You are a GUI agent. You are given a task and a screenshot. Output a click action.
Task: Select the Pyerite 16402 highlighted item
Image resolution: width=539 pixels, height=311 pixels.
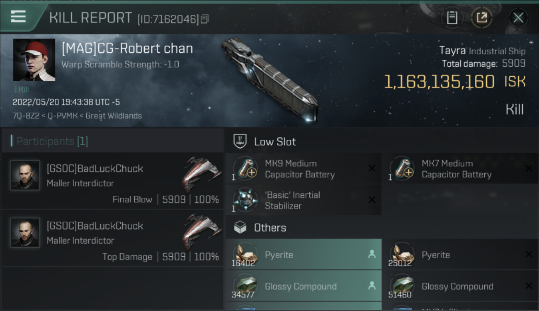click(303, 255)
